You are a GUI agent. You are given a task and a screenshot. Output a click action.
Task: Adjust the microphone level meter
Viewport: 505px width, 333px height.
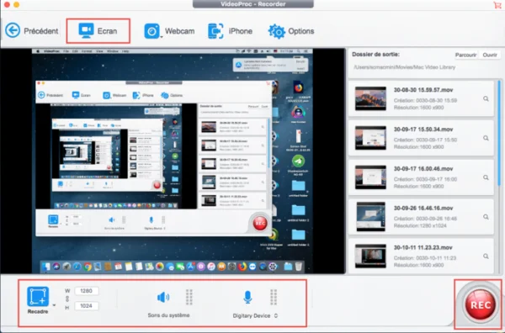(274, 297)
